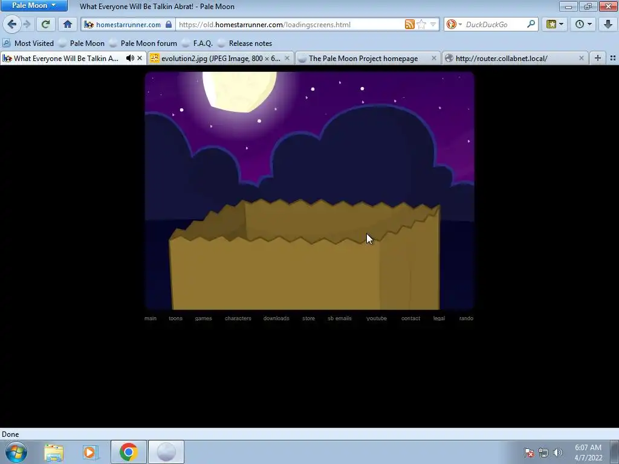Click the sb emails site link
Viewport: 619px width, 464px height.
(340, 318)
